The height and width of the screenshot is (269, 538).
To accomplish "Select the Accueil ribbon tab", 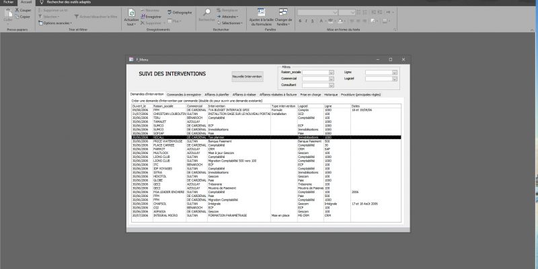I will (26, 2).
